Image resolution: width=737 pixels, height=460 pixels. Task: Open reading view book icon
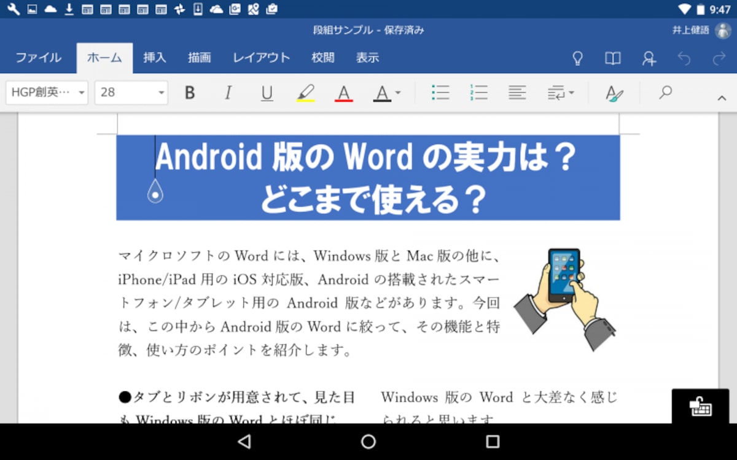tap(613, 58)
